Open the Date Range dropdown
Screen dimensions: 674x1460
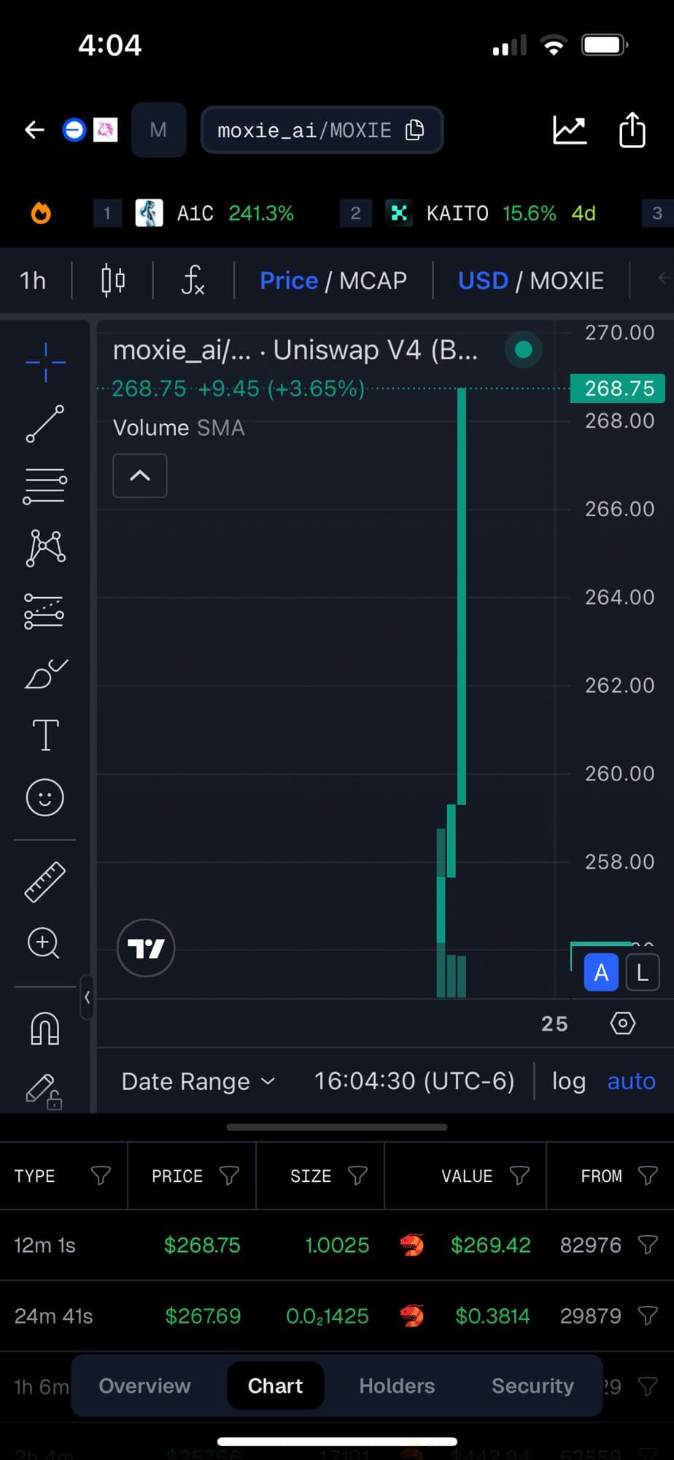click(x=198, y=1081)
